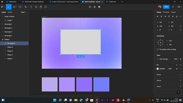Toggle fill visibility eye icon
Viewport: 183px width, 103px height.
point(177,69)
